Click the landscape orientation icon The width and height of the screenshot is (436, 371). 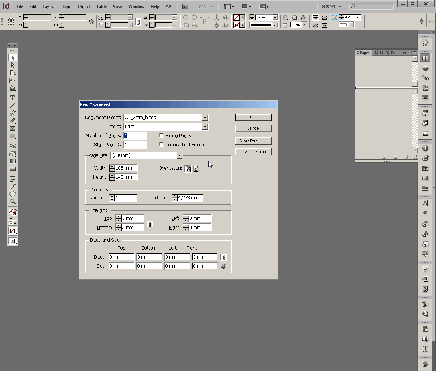coord(196,169)
